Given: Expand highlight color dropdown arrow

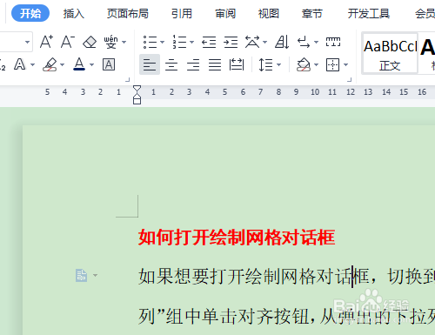Looking at the screenshot, I should [62, 64].
